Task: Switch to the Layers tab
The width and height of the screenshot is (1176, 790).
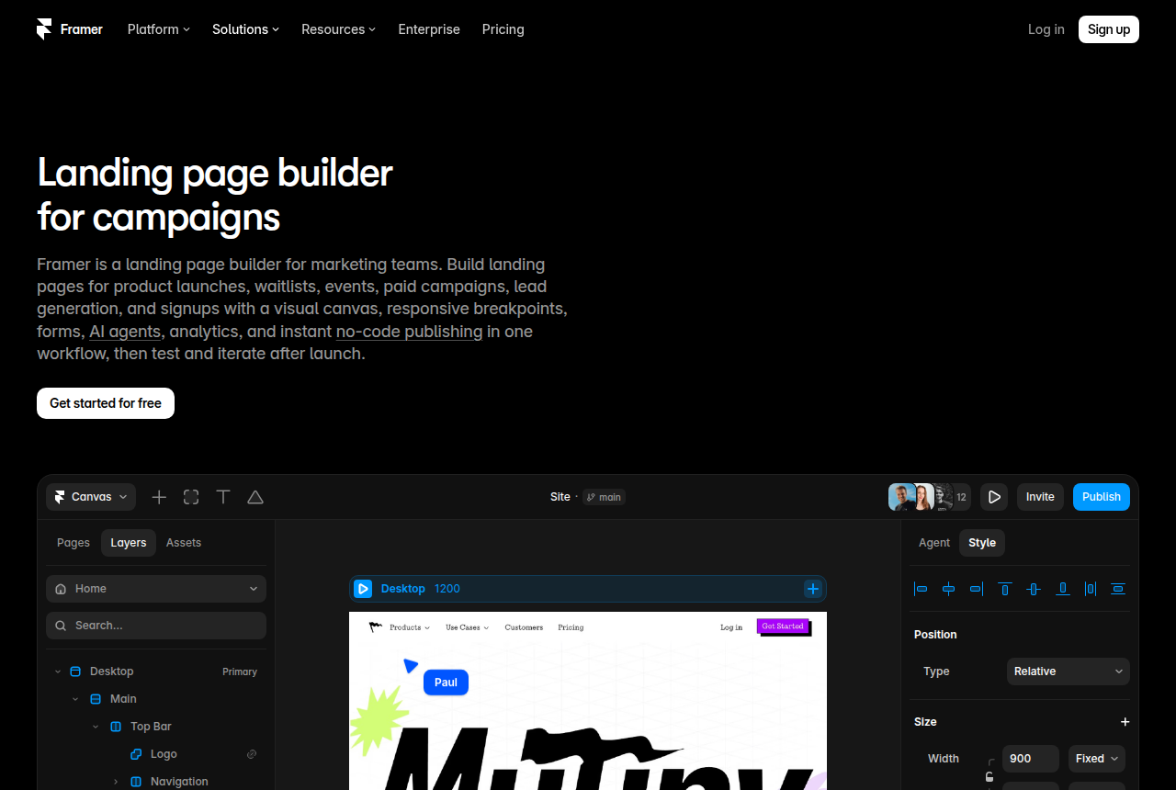Action: point(129,543)
